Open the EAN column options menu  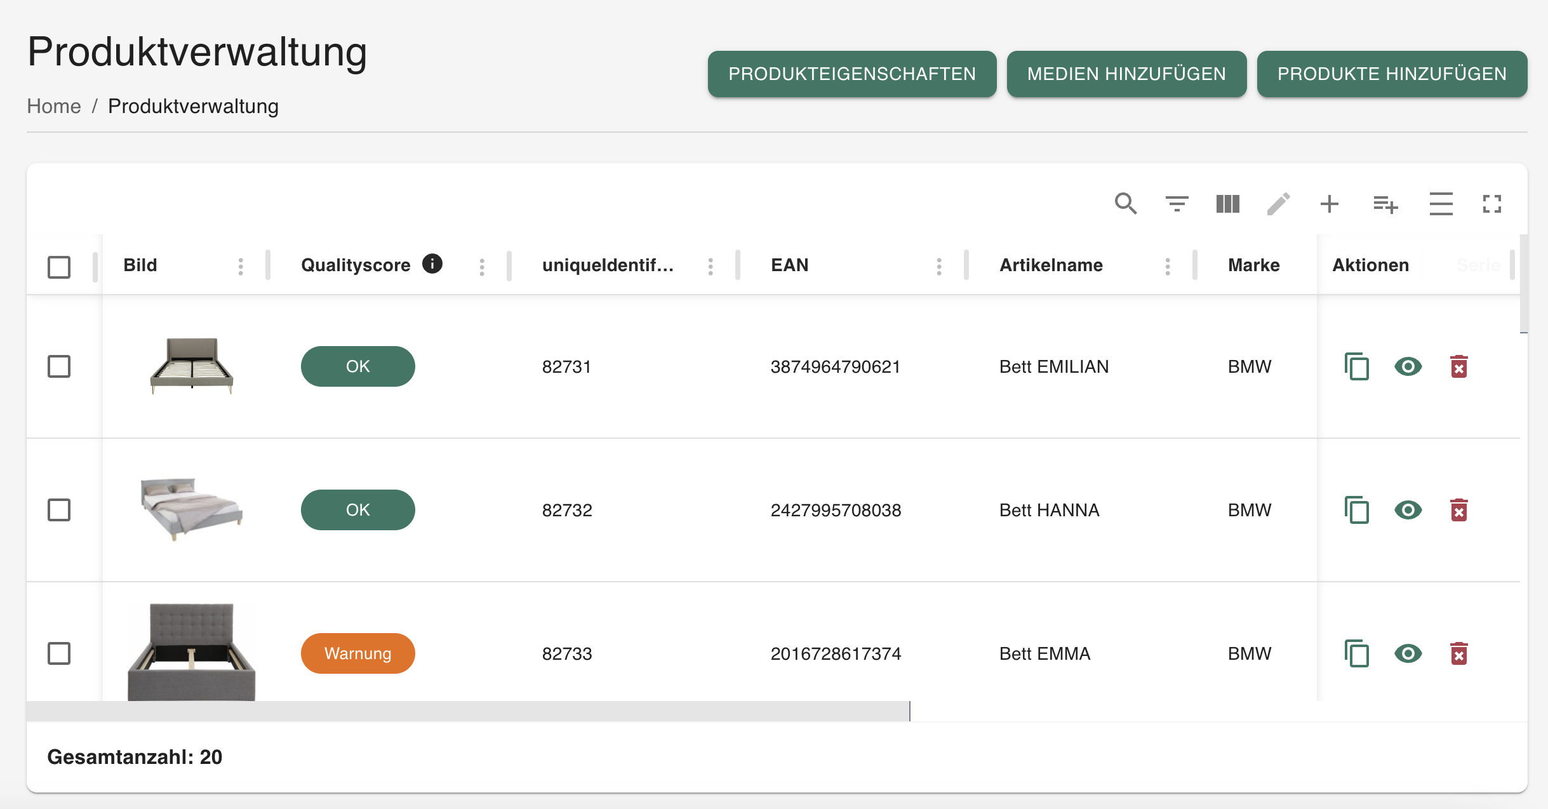tap(939, 267)
